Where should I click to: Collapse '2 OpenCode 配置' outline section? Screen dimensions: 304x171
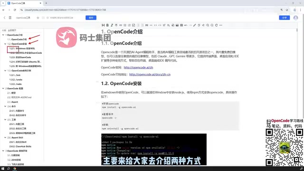tap(3, 88)
